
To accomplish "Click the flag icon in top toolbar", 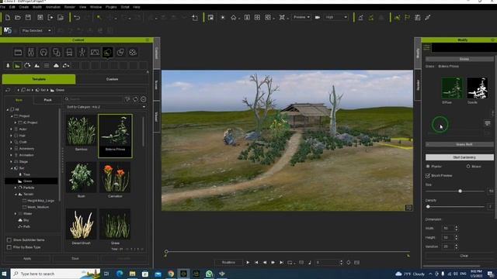I will (407, 18).
